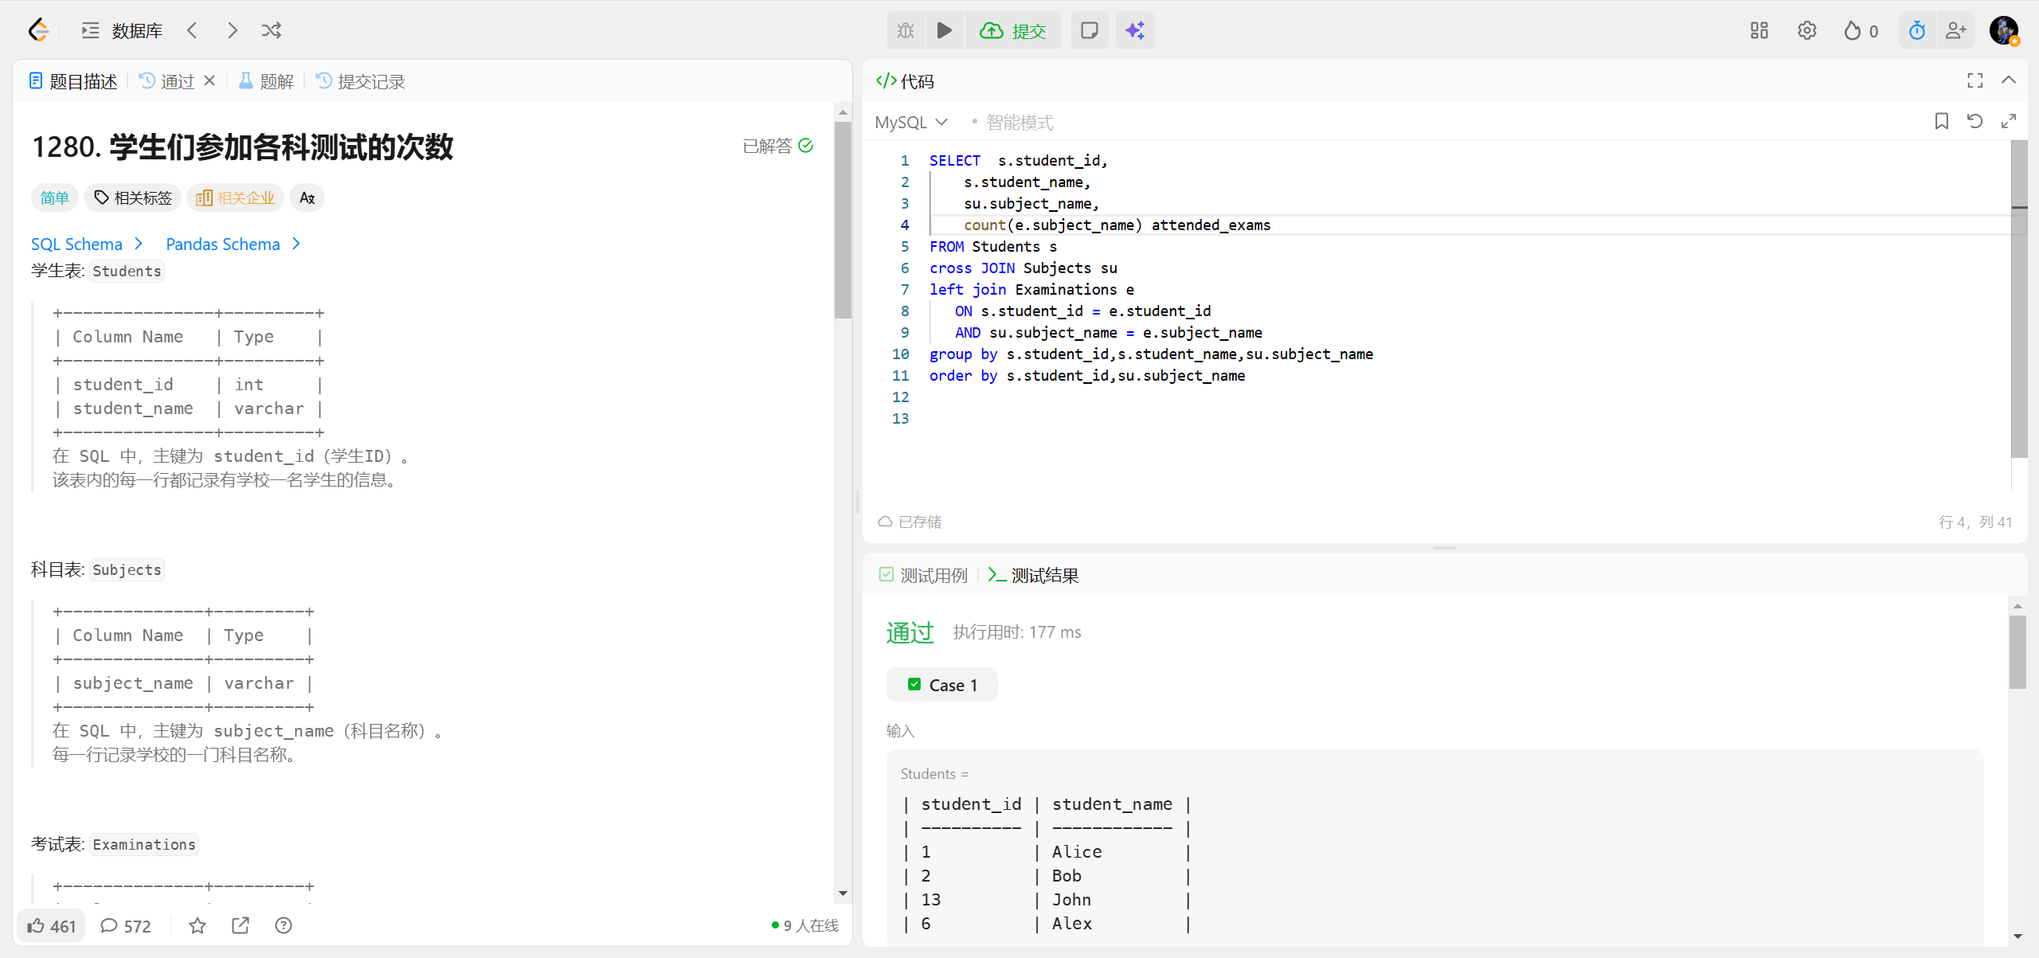Open the AI sparkle assistant

click(1134, 30)
